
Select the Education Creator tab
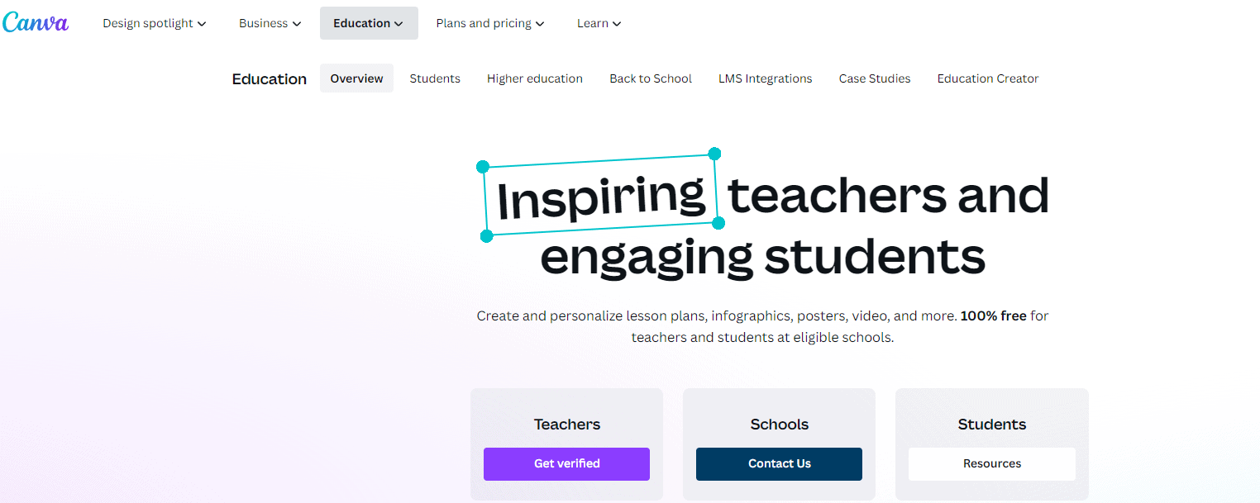click(987, 78)
